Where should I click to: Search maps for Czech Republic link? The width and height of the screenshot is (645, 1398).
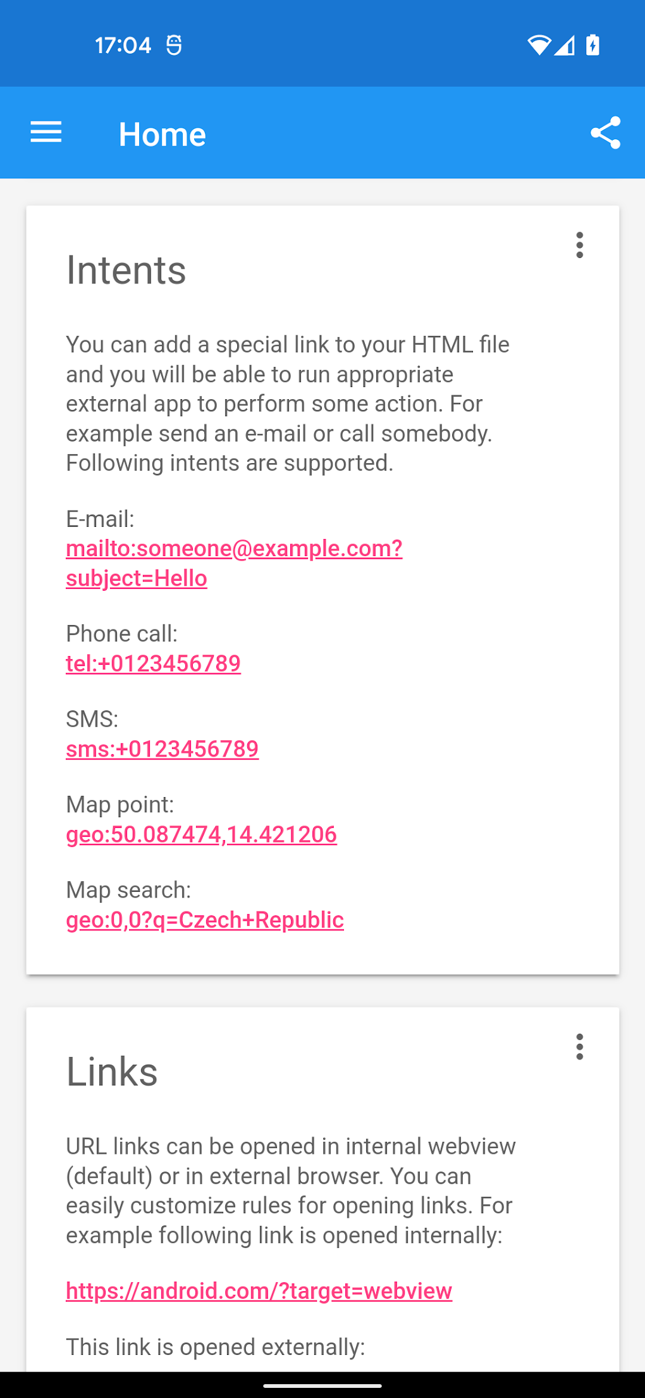pyautogui.click(x=205, y=920)
